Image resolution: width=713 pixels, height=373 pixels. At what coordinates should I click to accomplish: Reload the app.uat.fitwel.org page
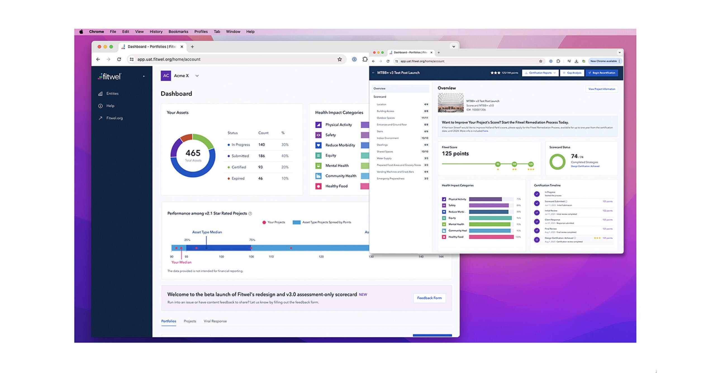(119, 59)
